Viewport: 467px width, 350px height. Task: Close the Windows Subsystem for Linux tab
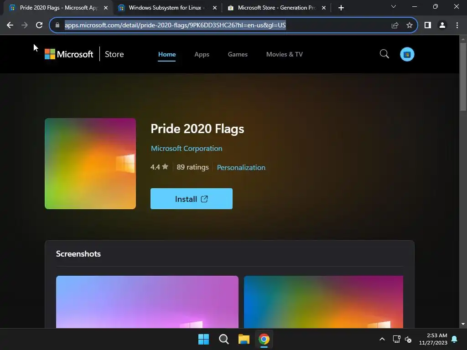pyautogui.click(x=215, y=8)
